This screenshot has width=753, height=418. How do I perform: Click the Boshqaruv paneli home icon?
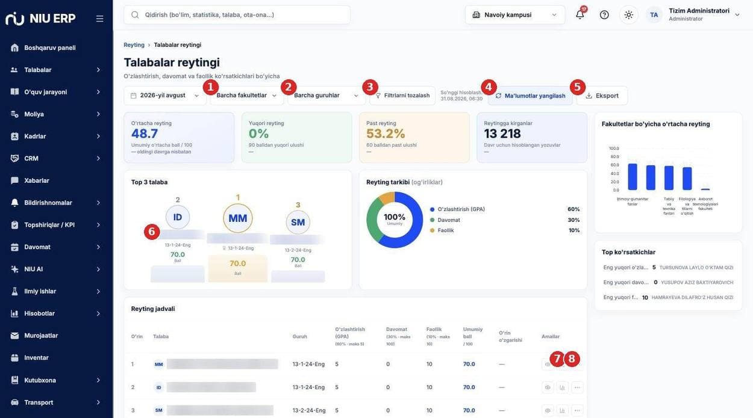point(14,48)
